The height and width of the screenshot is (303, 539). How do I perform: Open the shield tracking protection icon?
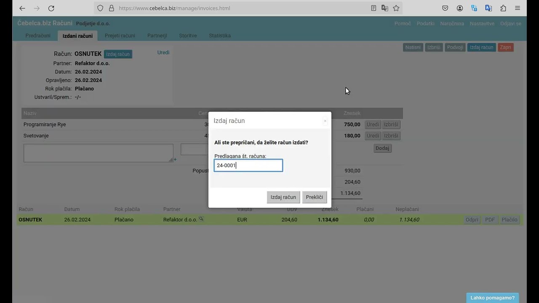click(x=100, y=8)
